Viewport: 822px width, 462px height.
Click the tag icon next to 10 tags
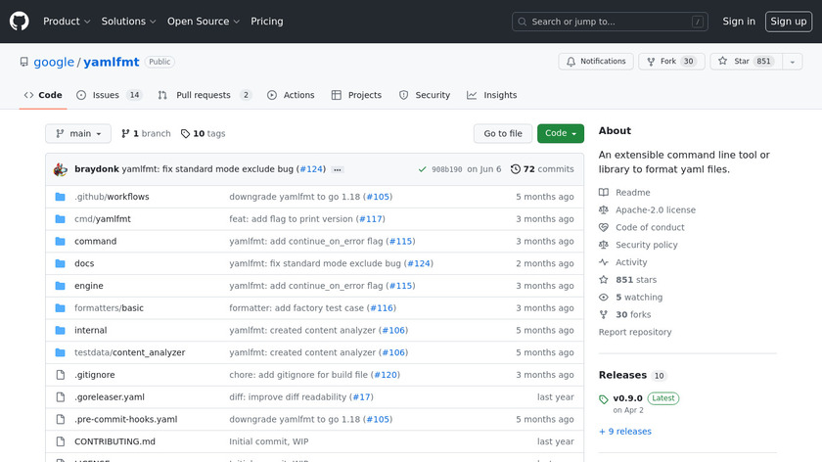[x=185, y=134]
